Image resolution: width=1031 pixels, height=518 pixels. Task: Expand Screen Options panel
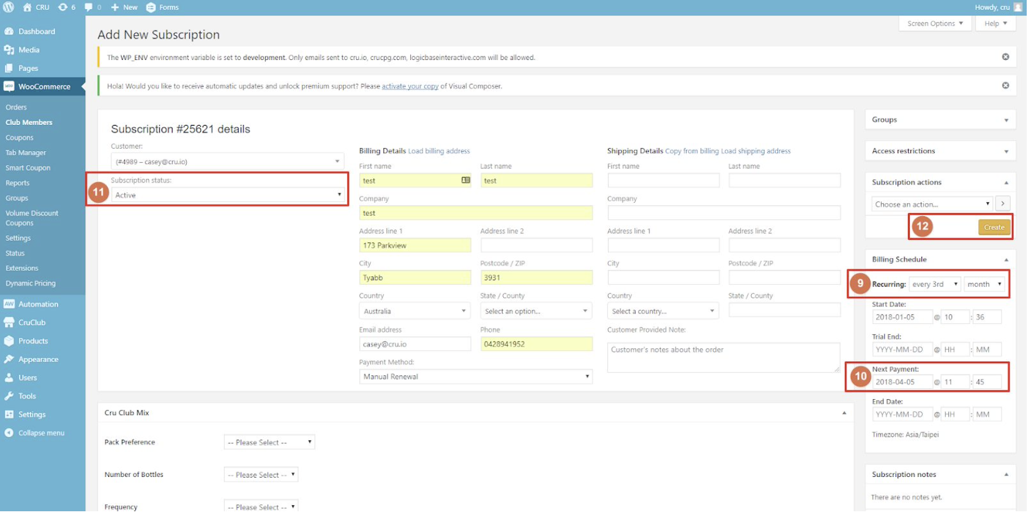(x=935, y=23)
